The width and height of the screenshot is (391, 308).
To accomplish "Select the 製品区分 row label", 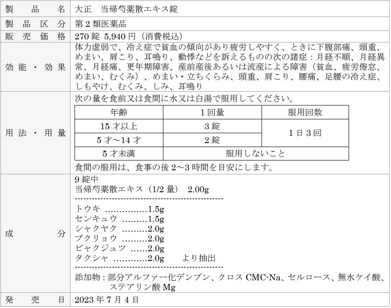I will click(x=35, y=24).
